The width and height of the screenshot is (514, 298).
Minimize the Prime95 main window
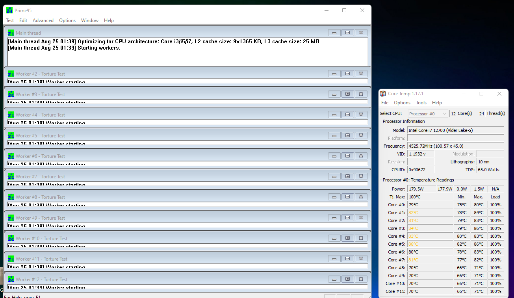click(x=326, y=10)
